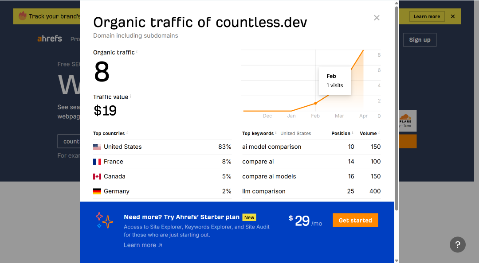Click the Organic traffic info icon
The height and width of the screenshot is (263, 479).
click(137, 51)
